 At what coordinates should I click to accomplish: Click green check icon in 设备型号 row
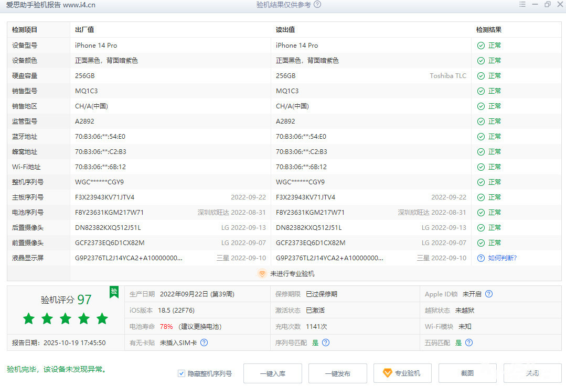click(480, 46)
